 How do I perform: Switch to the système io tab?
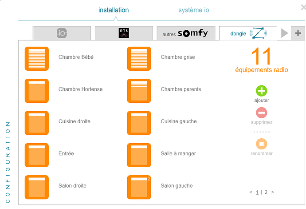tap(193, 10)
